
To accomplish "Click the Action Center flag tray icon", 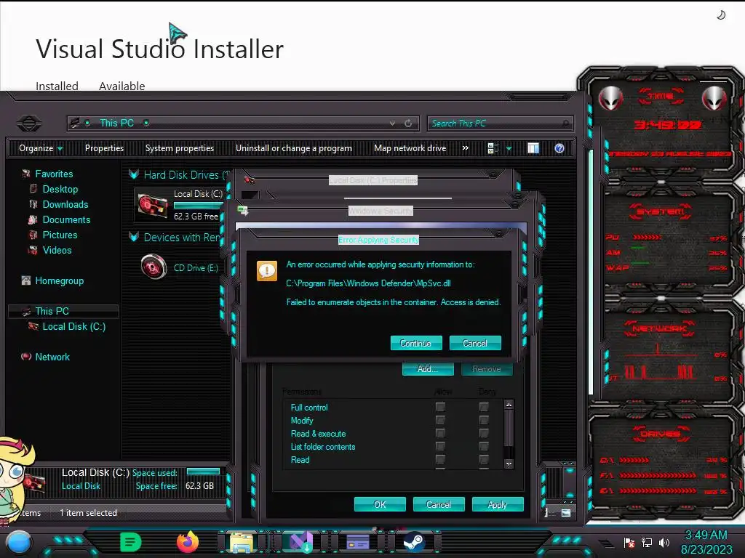I will coord(629,543).
